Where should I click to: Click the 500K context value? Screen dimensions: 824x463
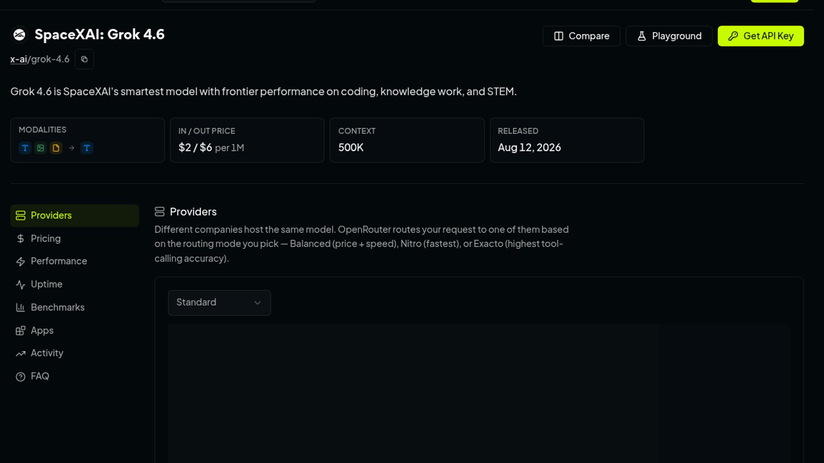(x=351, y=147)
